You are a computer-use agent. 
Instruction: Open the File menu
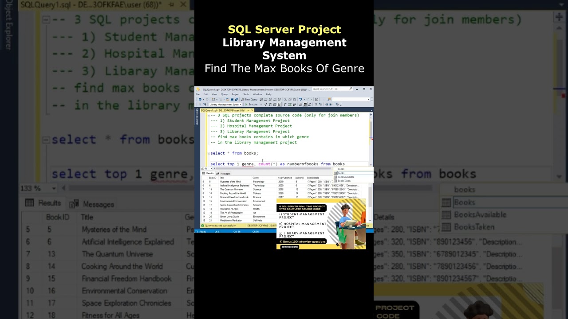tap(197, 94)
